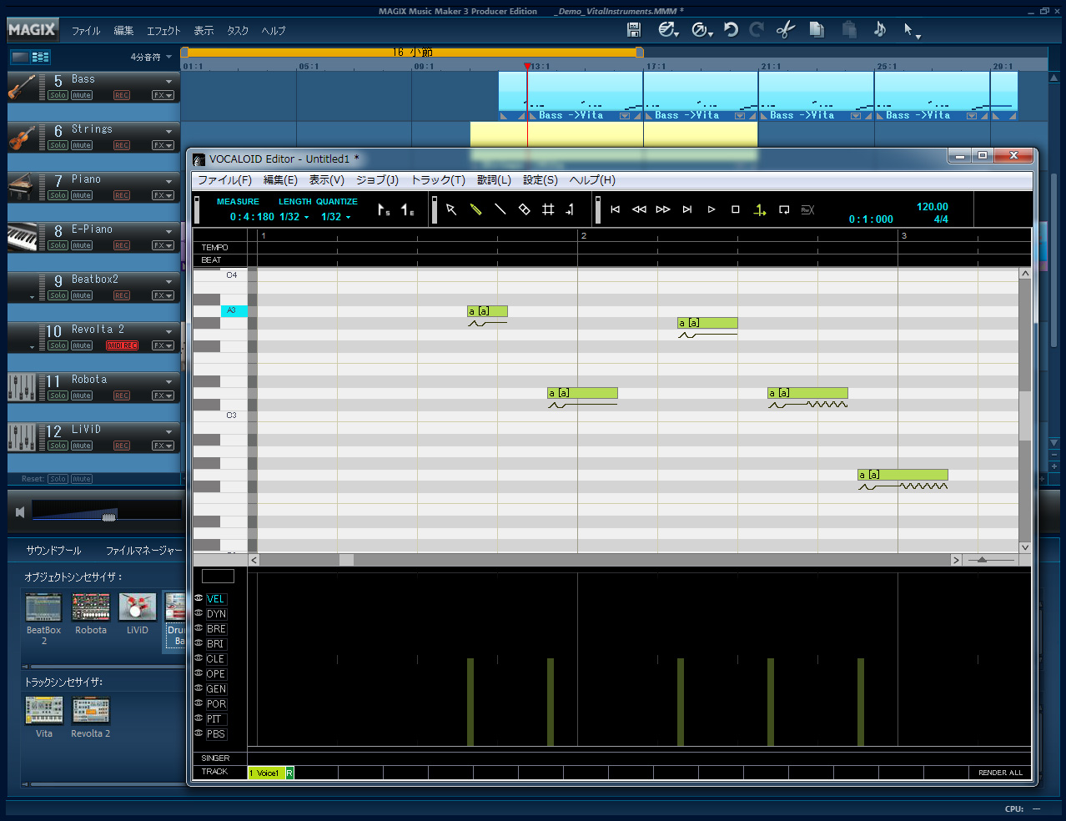Open the 設定(S) menu in VOCALOID Editor
Viewport: 1066px width, 821px height.
[x=541, y=180]
